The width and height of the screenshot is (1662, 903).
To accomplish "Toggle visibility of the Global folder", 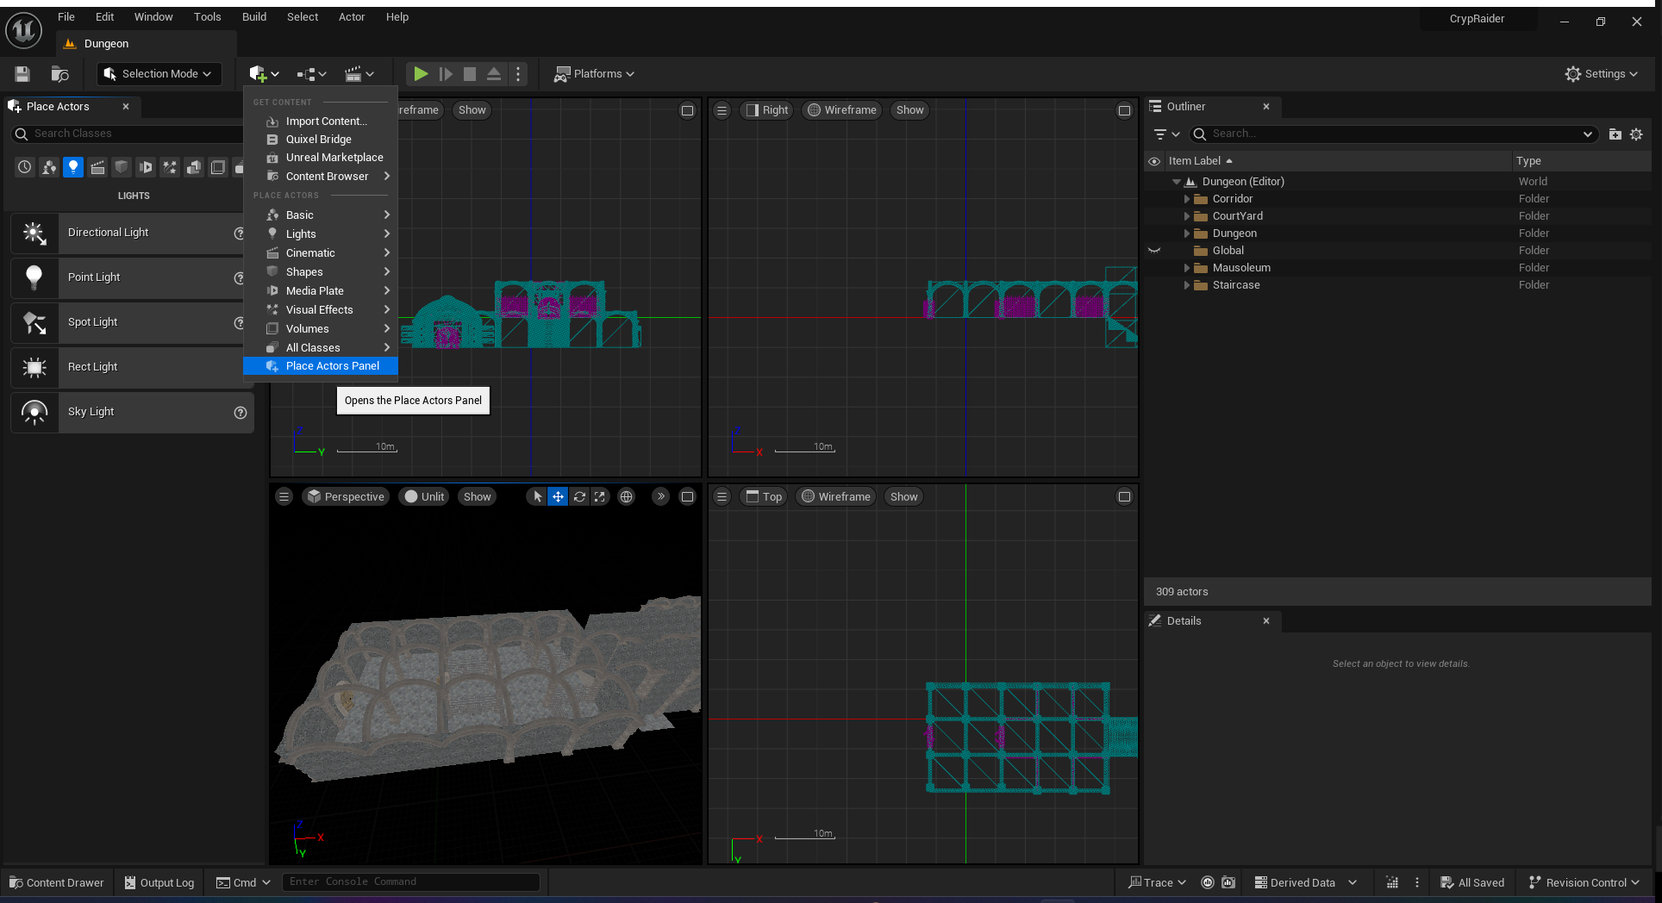I will click(x=1154, y=251).
